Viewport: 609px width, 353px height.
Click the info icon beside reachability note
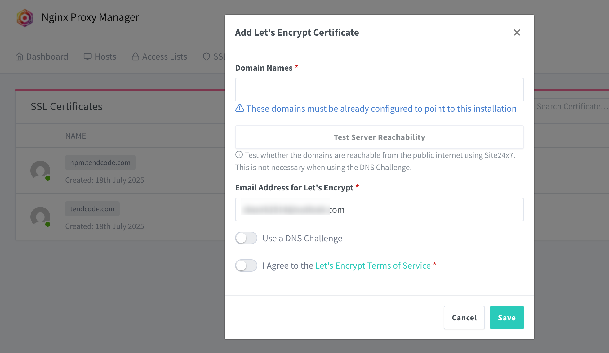[239, 154]
